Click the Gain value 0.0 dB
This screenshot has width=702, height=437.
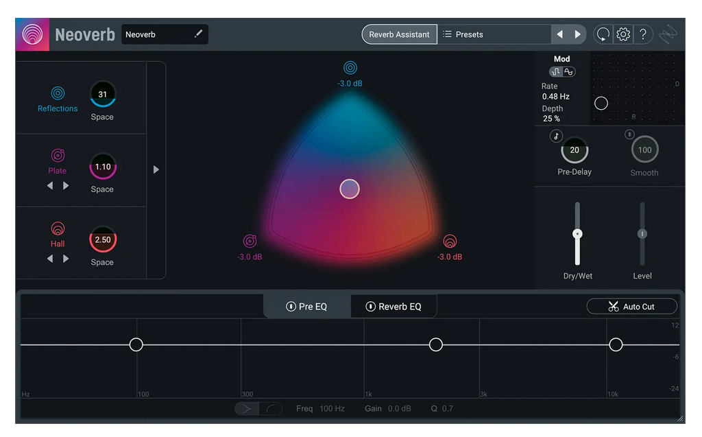point(400,409)
